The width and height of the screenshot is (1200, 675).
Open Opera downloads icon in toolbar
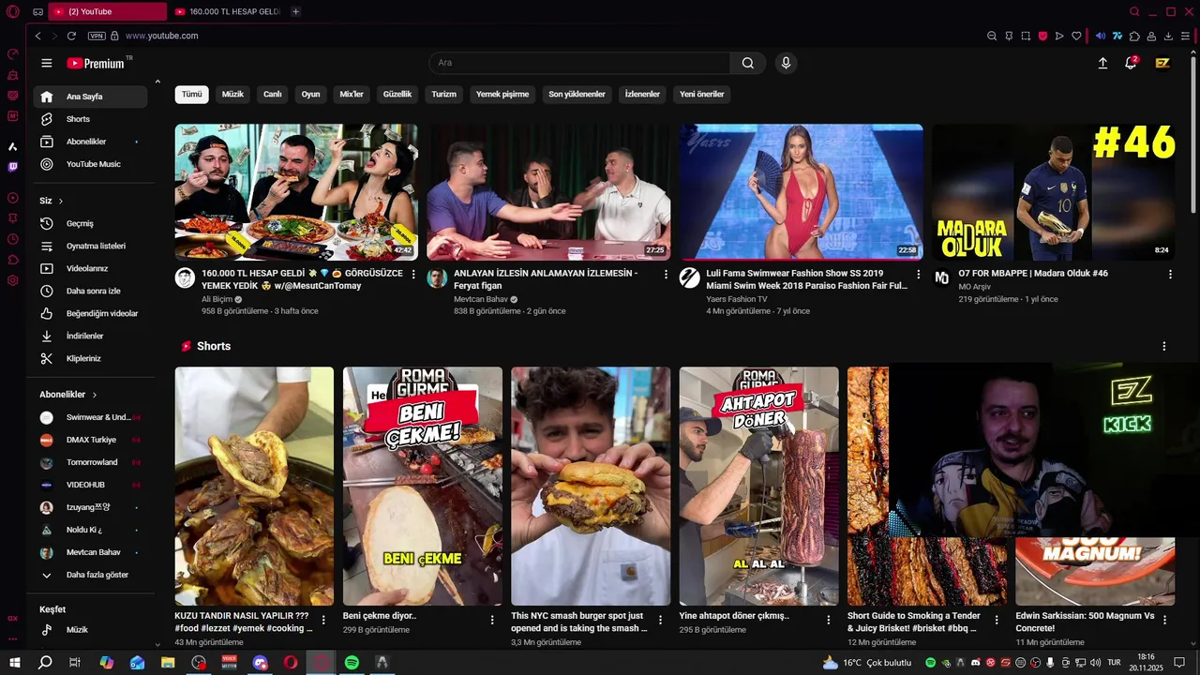[x=1168, y=36]
